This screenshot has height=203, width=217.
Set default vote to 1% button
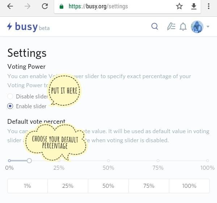pyautogui.click(x=27, y=186)
